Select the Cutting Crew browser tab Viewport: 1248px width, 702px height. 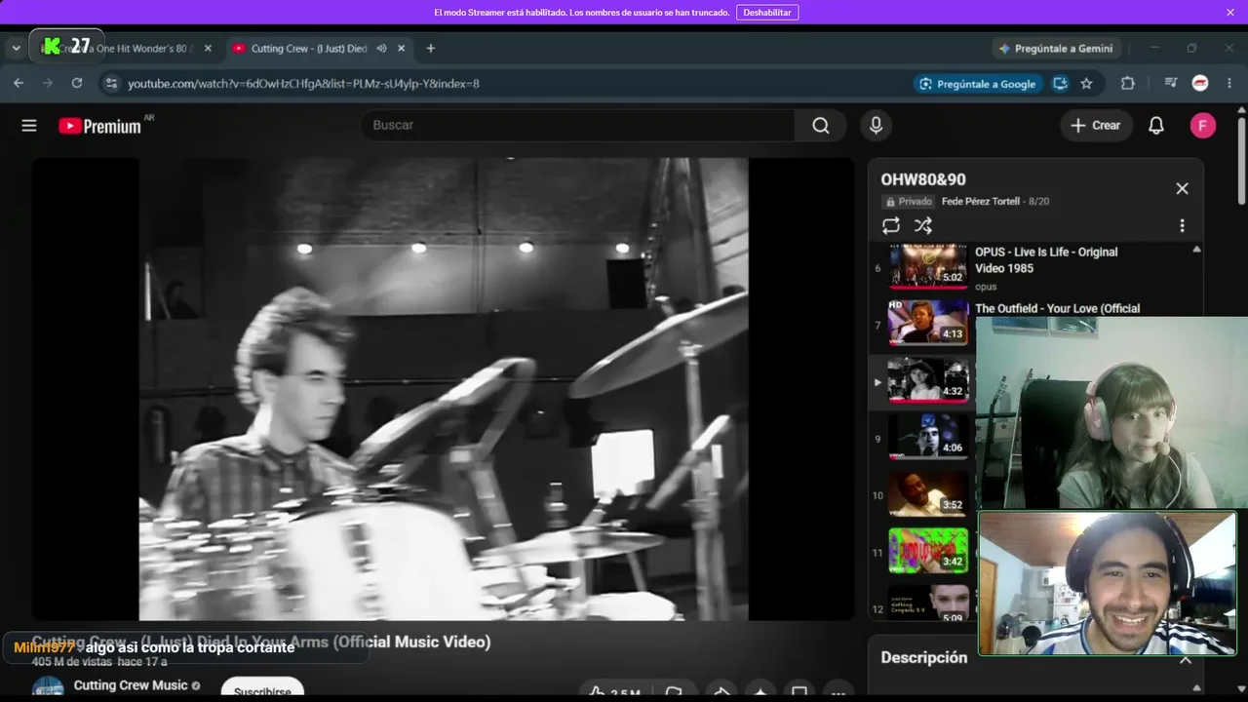(x=319, y=49)
